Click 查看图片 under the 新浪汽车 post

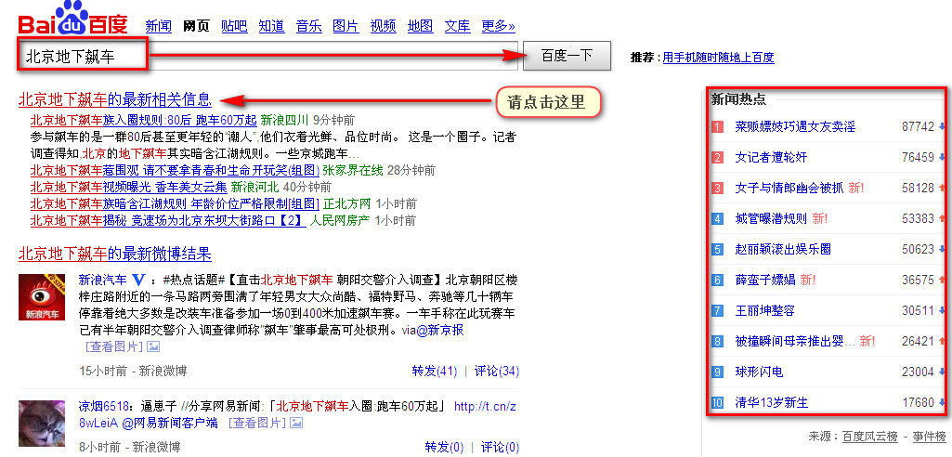[x=112, y=346]
